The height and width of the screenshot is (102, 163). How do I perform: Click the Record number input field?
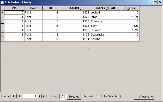[29, 96]
